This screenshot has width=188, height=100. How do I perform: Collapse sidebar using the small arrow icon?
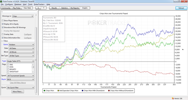[x=2, y=12]
